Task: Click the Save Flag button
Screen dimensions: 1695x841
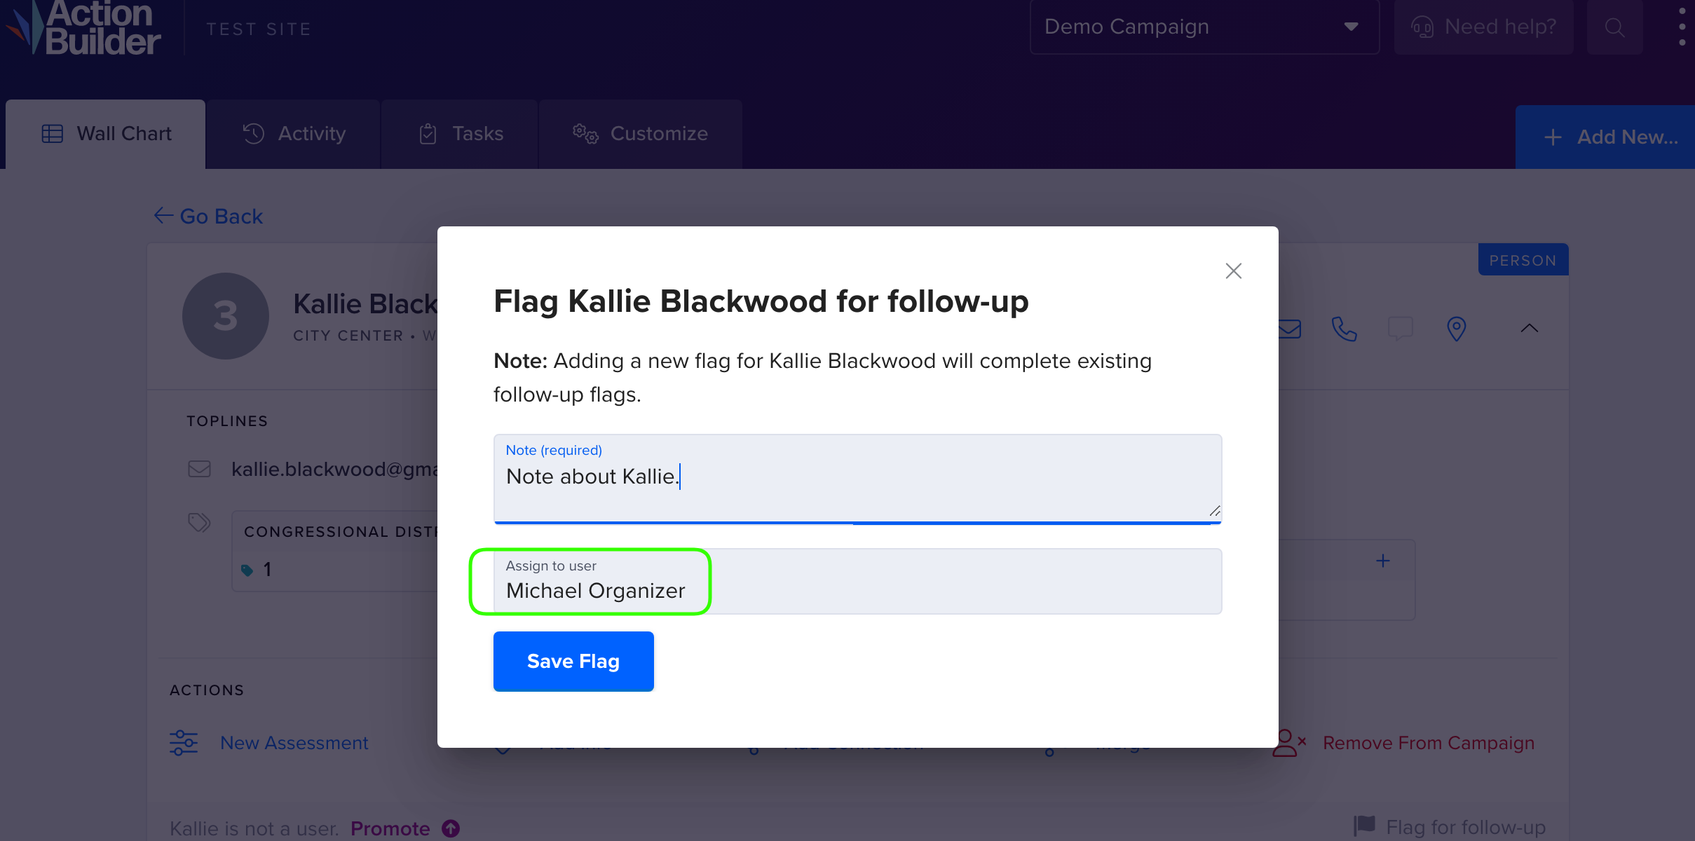Action: (x=573, y=662)
